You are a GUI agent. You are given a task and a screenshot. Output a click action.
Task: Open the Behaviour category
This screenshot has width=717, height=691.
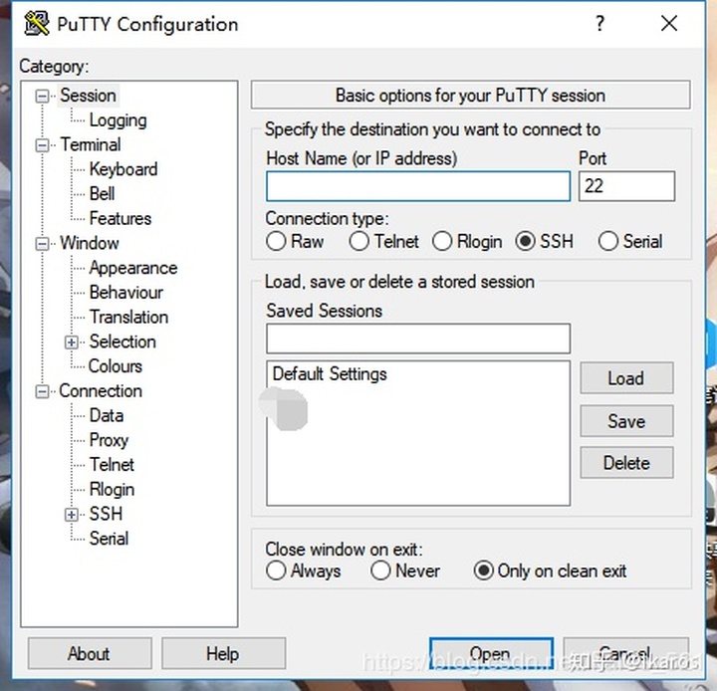click(x=126, y=293)
